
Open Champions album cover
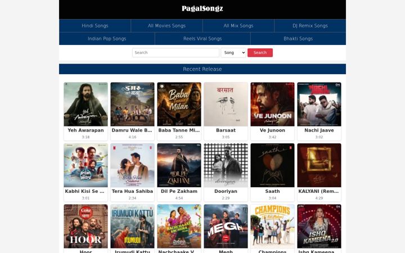pyautogui.click(x=272, y=227)
